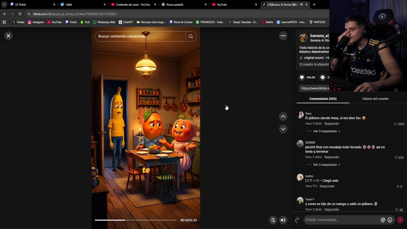Screen dimensions: 407x229
Task: Like Gary's comment with 3921 likes
Action: click(x=395, y=124)
